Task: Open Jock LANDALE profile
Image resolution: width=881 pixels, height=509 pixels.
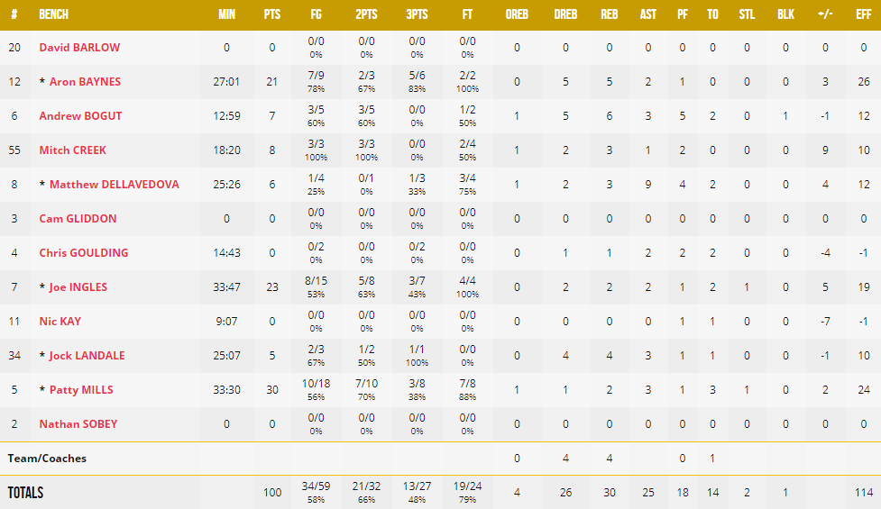Action: 87,356
